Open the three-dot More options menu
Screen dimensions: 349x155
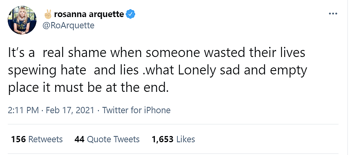point(333,14)
